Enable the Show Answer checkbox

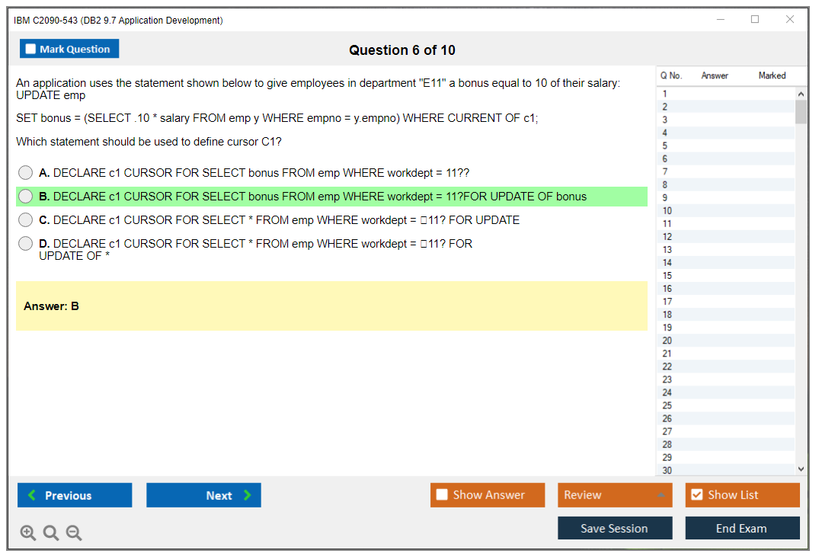(443, 495)
